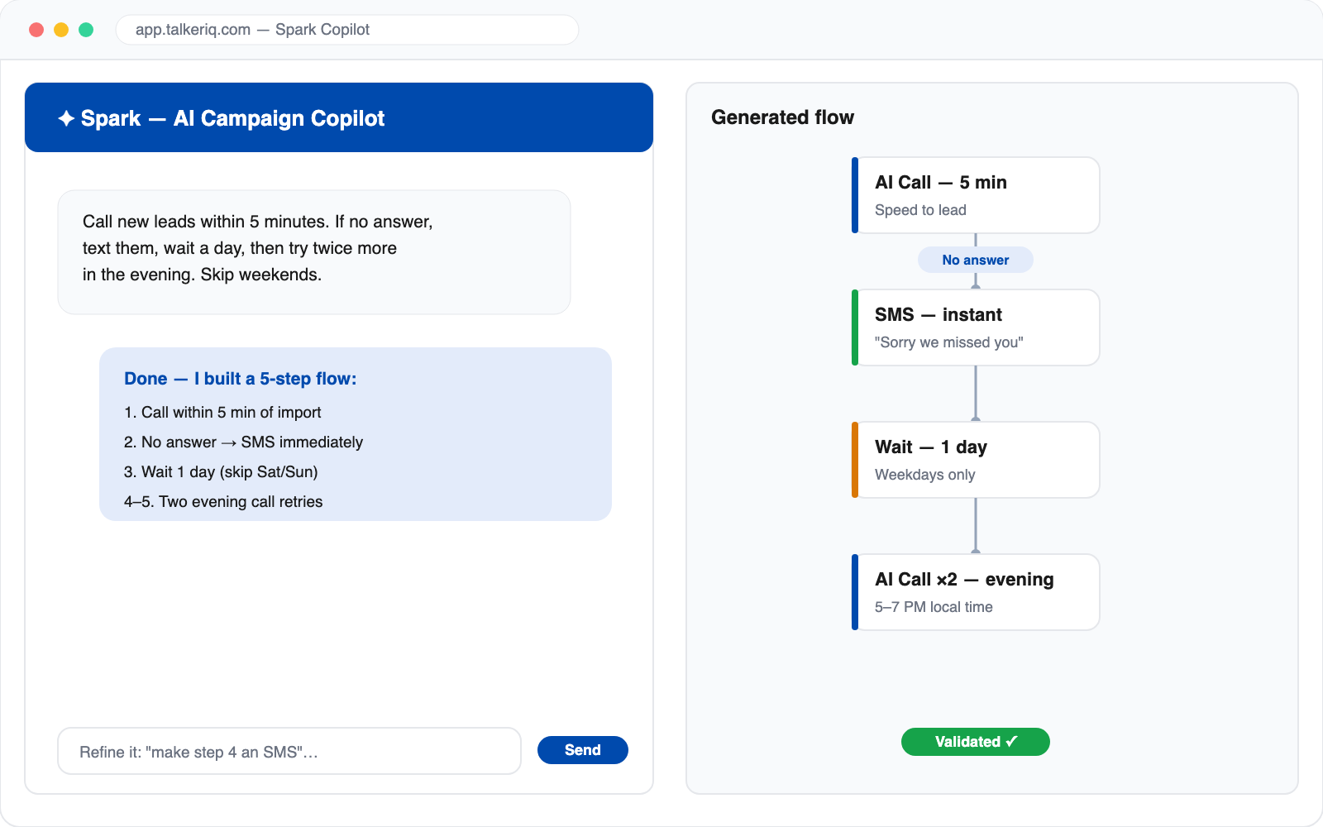Close the window with the red button
1323x827 pixels.
pos(36,30)
